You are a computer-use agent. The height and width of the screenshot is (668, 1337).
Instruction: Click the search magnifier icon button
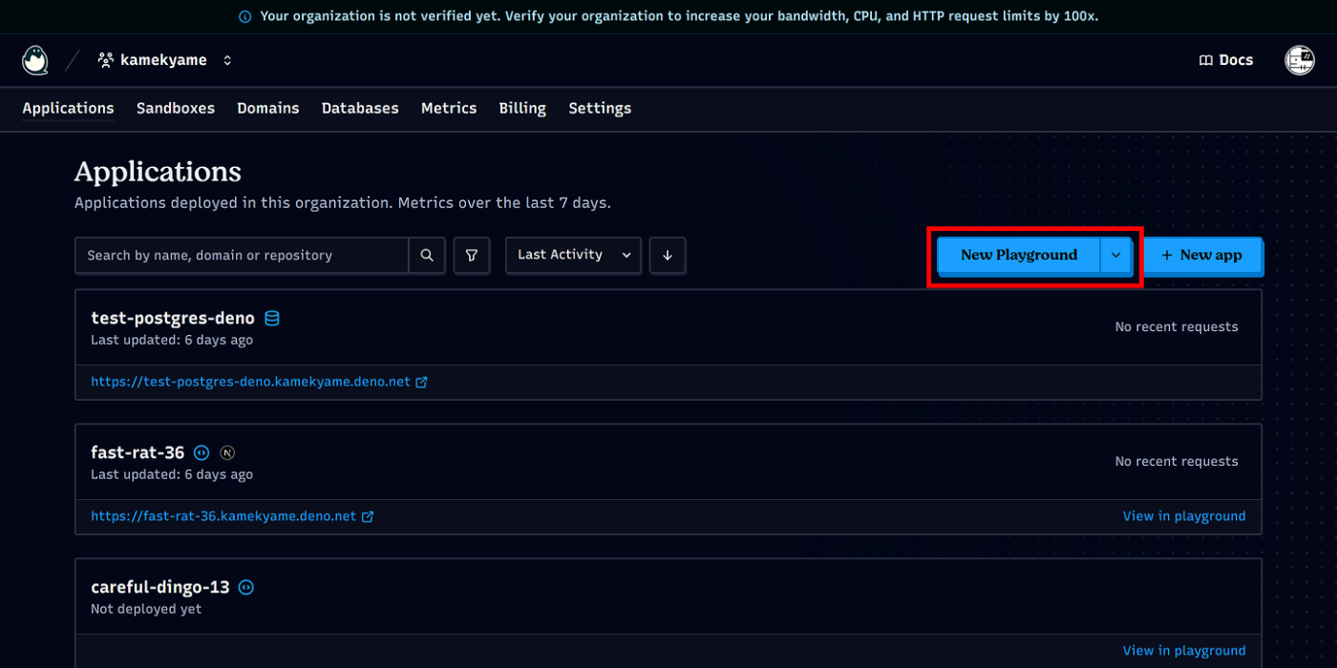(427, 255)
